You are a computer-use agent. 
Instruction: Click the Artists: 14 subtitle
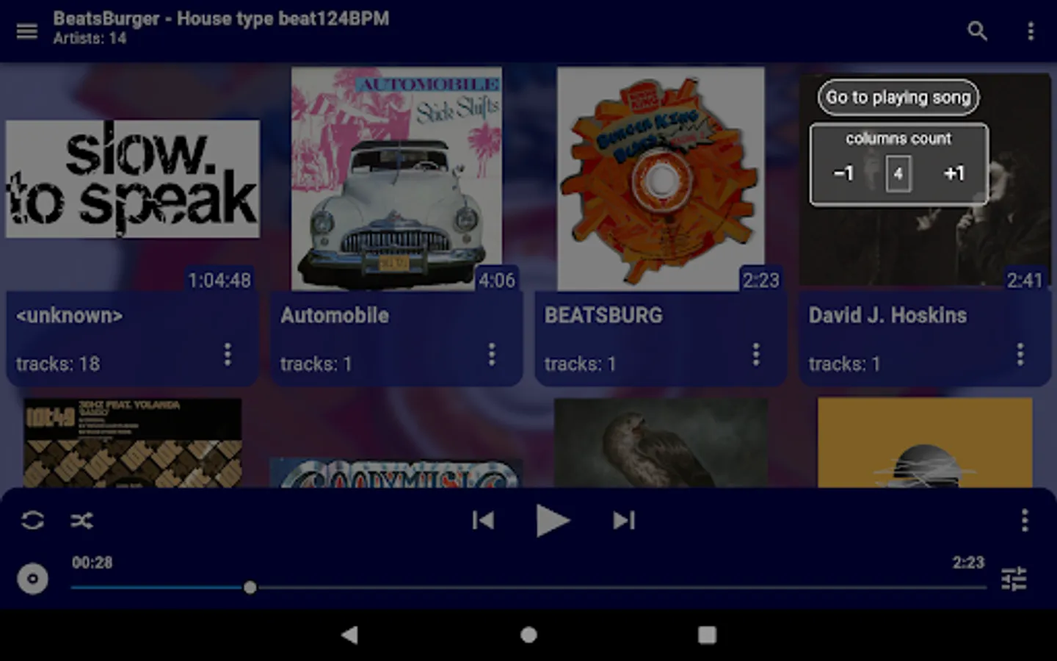coord(90,39)
